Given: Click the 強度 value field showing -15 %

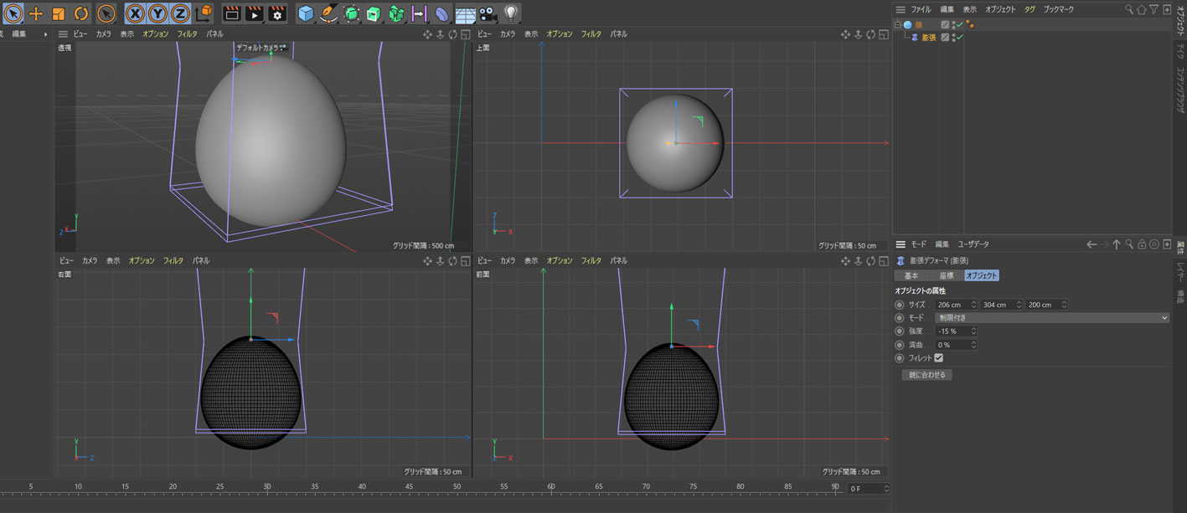Looking at the screenshot, I should click(952, 331).
